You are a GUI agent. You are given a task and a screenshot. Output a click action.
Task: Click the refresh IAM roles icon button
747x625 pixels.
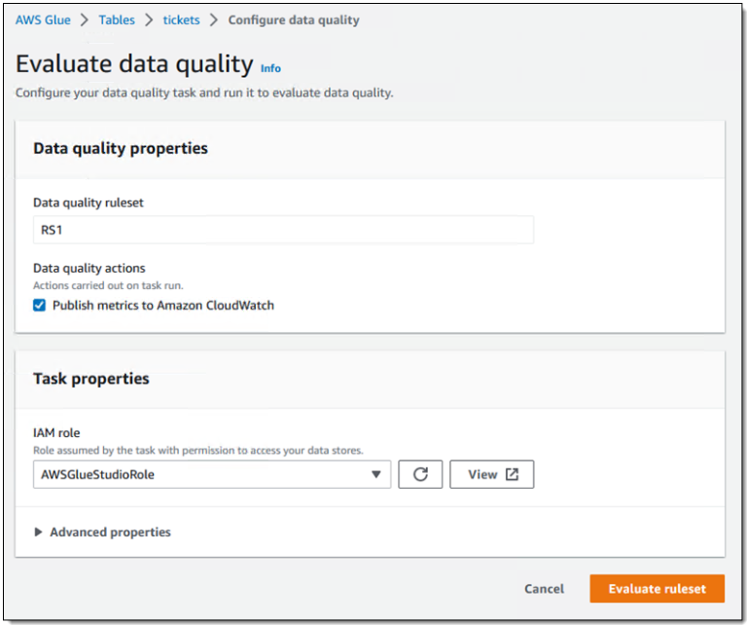click(x=420, y=474)
